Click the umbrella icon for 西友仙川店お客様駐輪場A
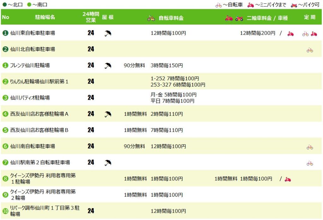The image size is (323, 220). [108, 114]
